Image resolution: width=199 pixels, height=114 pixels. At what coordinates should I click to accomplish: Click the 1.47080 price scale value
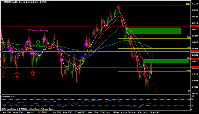click(x=195, y=87)
